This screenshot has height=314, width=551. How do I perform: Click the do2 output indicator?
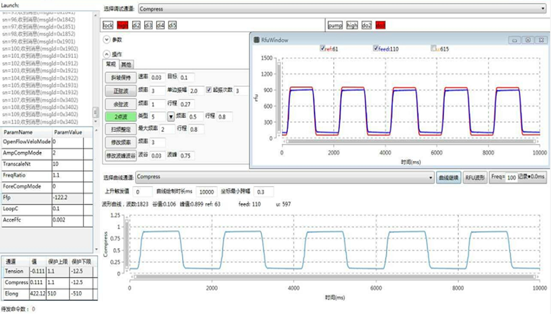click(367, 26)
